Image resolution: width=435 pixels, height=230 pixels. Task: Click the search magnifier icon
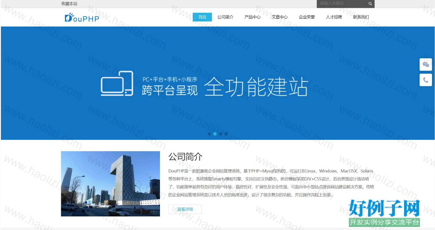[x=370, y=4]
